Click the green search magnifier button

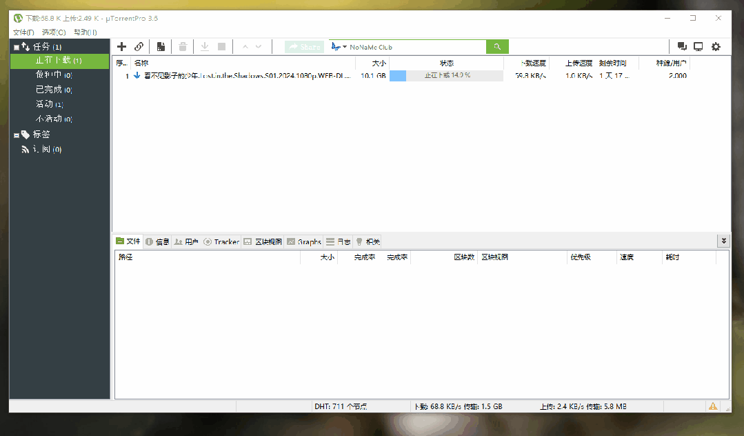497,46
